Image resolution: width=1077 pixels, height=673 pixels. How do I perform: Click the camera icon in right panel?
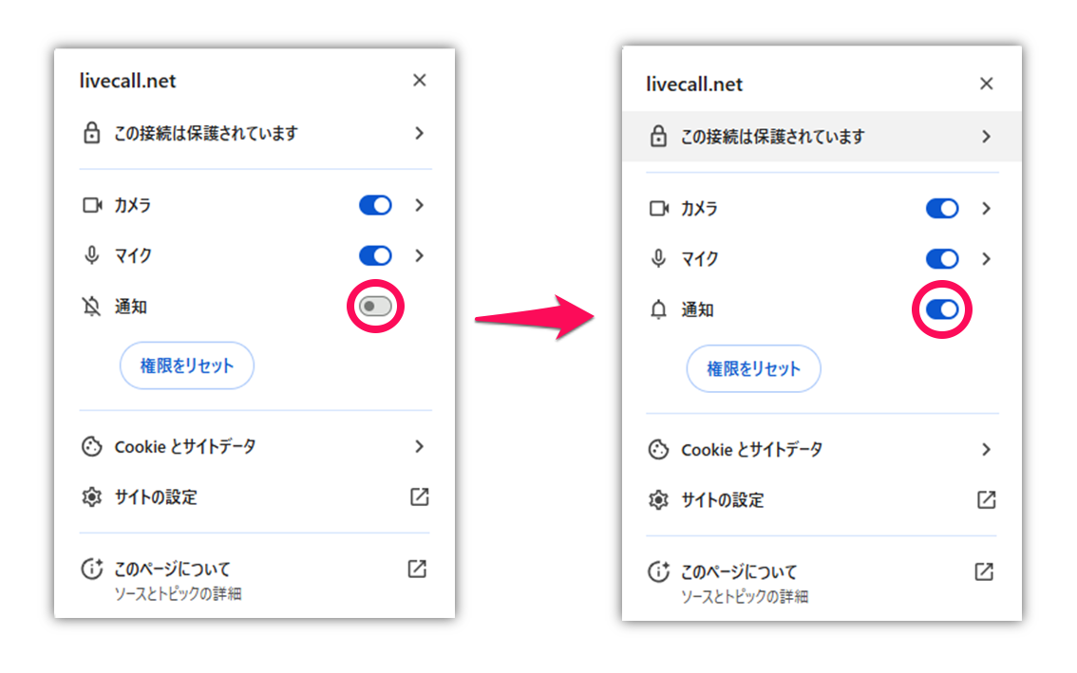coord(659,208)
